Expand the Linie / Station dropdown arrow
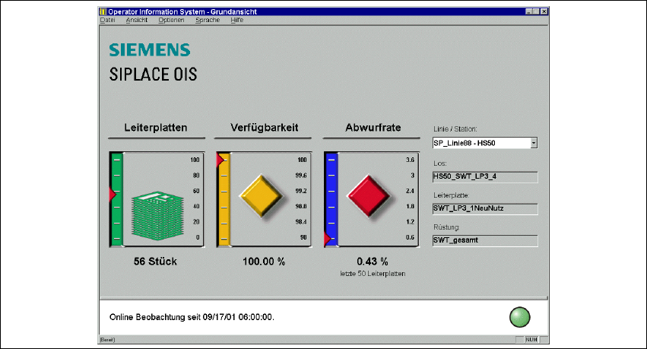Viewport: 647px width, 349px height. (534, 143)
